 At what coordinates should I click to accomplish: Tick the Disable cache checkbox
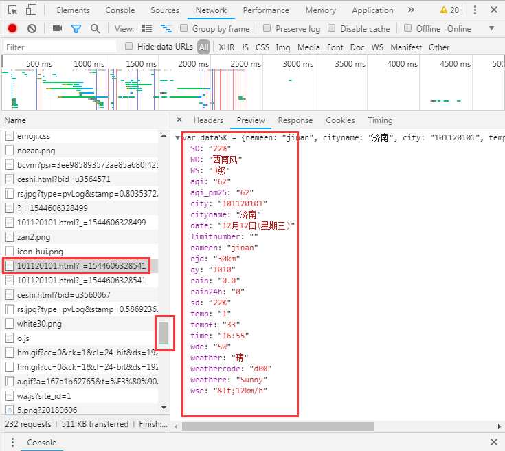click(x=331, y=28)
